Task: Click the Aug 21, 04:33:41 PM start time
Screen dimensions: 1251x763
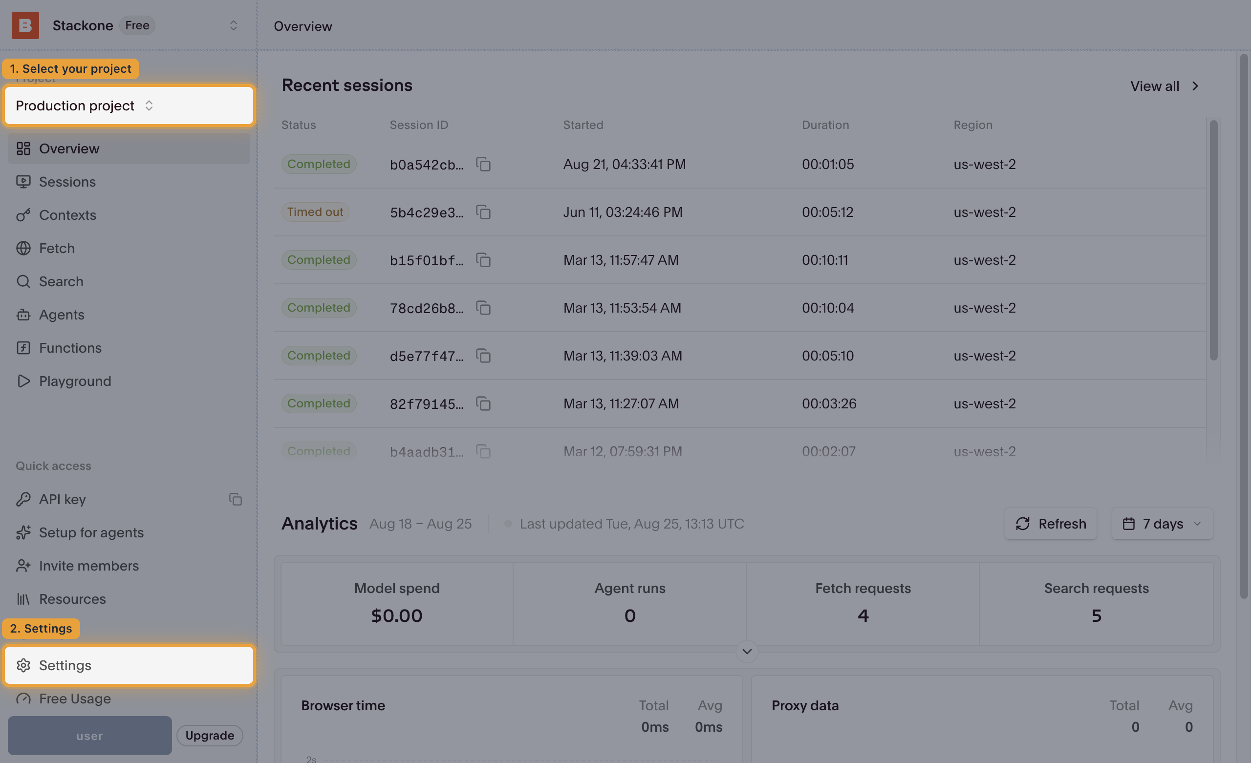Action: point(625,164)
